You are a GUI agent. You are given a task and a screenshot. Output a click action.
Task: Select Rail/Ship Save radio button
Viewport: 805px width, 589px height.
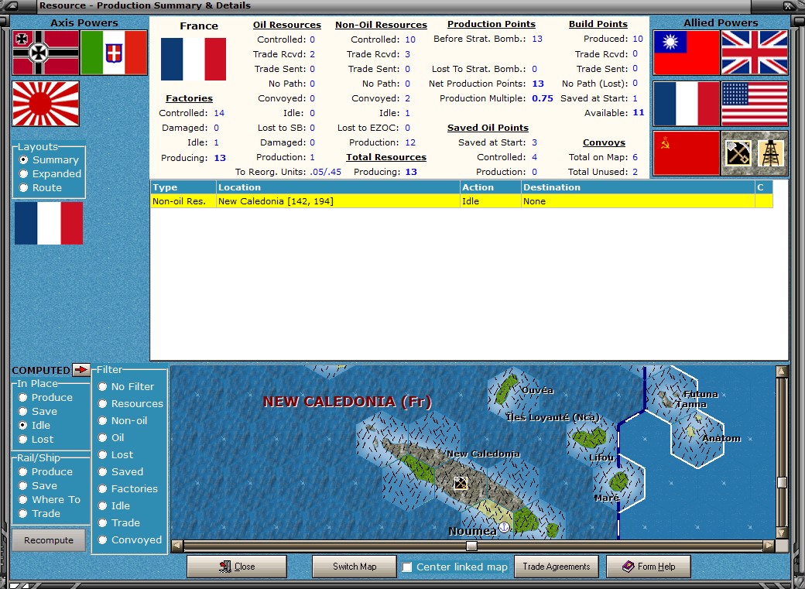[x=22, y=485]
